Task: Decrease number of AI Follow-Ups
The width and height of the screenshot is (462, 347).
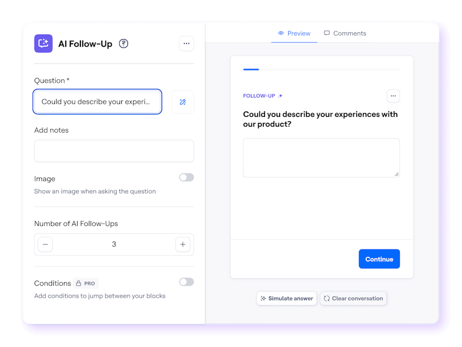Action: coord(46,244)
